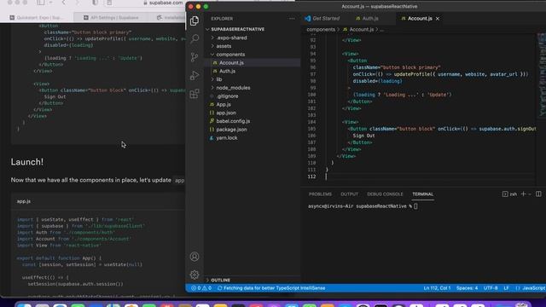The height and width of the screenshot is (307, 546).
Task: Open Explorer more actions ellipsis
Action: (292, 19)
